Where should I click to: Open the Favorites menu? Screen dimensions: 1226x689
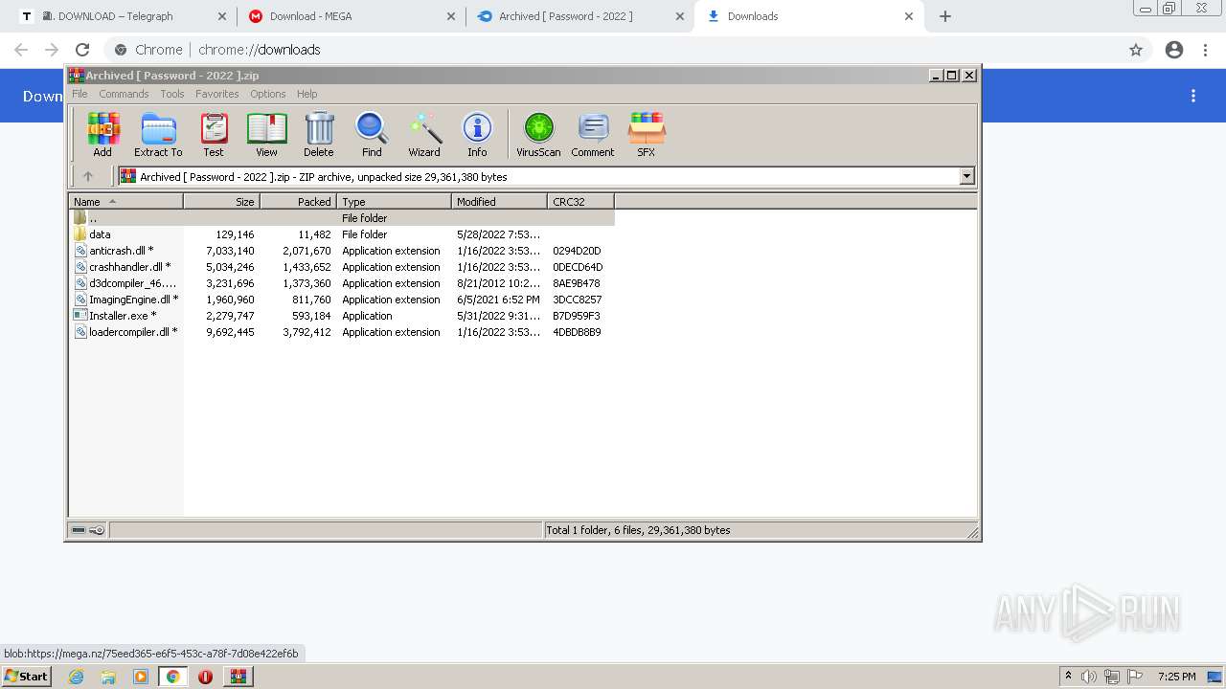[217, 94]
